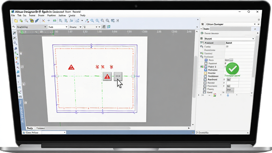Click the green checkmark success badge

pyautogui.click(x=232, y=69)
